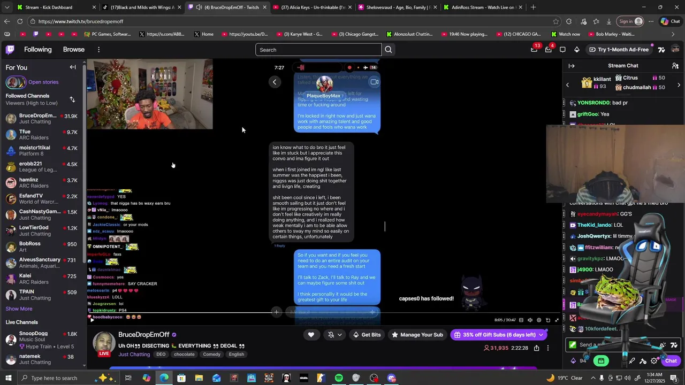Send message with Chat button
Image resolution: width=685 pixels, height=385 pixels.
[671, 361]
